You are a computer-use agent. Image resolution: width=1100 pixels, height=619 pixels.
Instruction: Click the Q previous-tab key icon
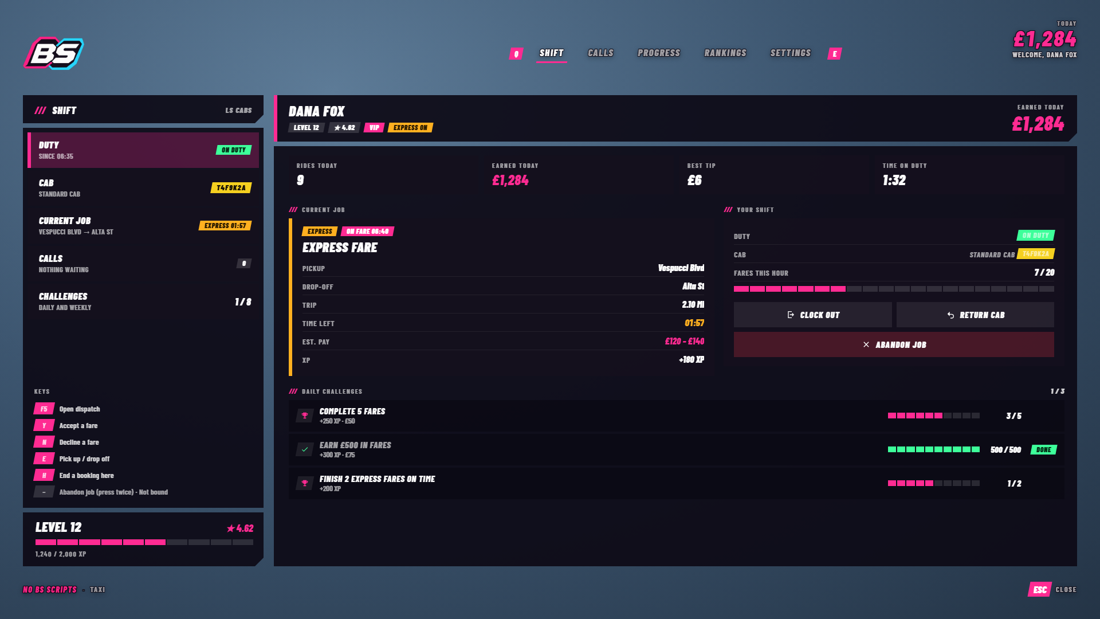[x=516, y=54]
